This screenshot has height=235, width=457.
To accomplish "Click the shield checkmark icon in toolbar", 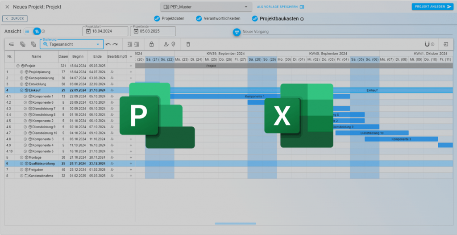I will click(x=174, y=44).
